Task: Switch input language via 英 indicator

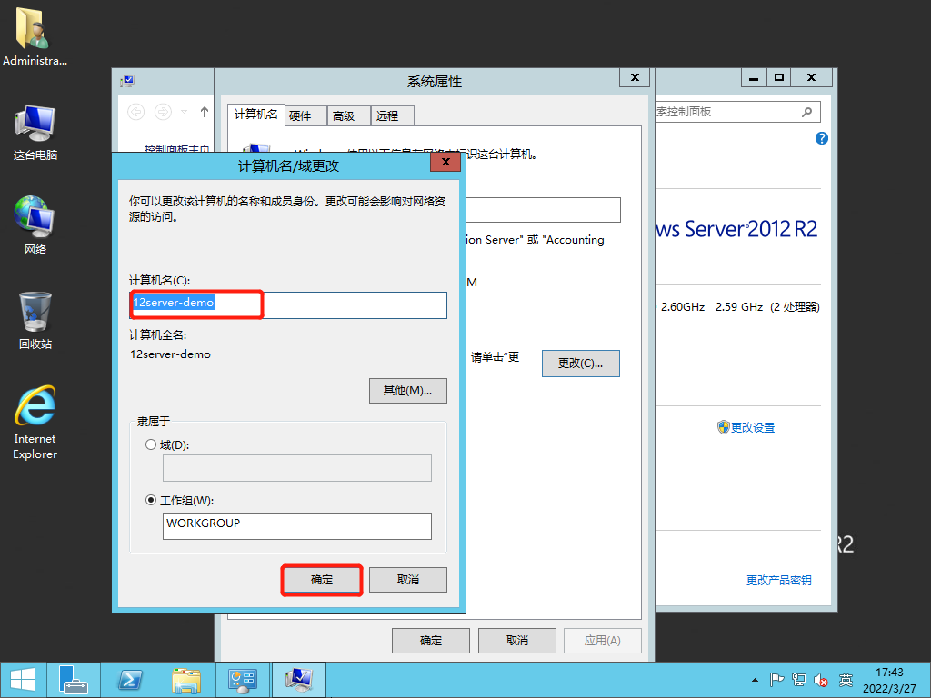Action: 846,680
